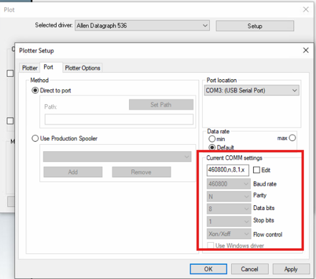Click the OK button
The width and height of the screenshot is (316, 279).
tap(209, 269)
